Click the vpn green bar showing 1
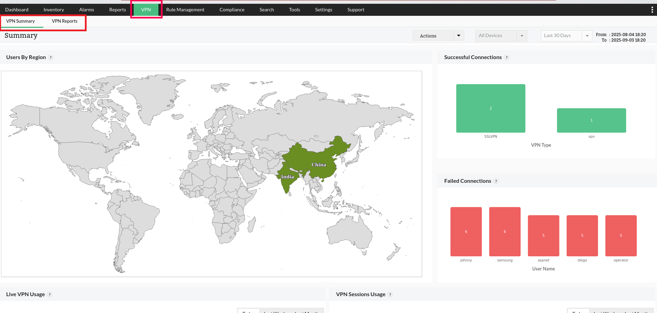Screen dimensions: 657x313 (x=591, y=120)
